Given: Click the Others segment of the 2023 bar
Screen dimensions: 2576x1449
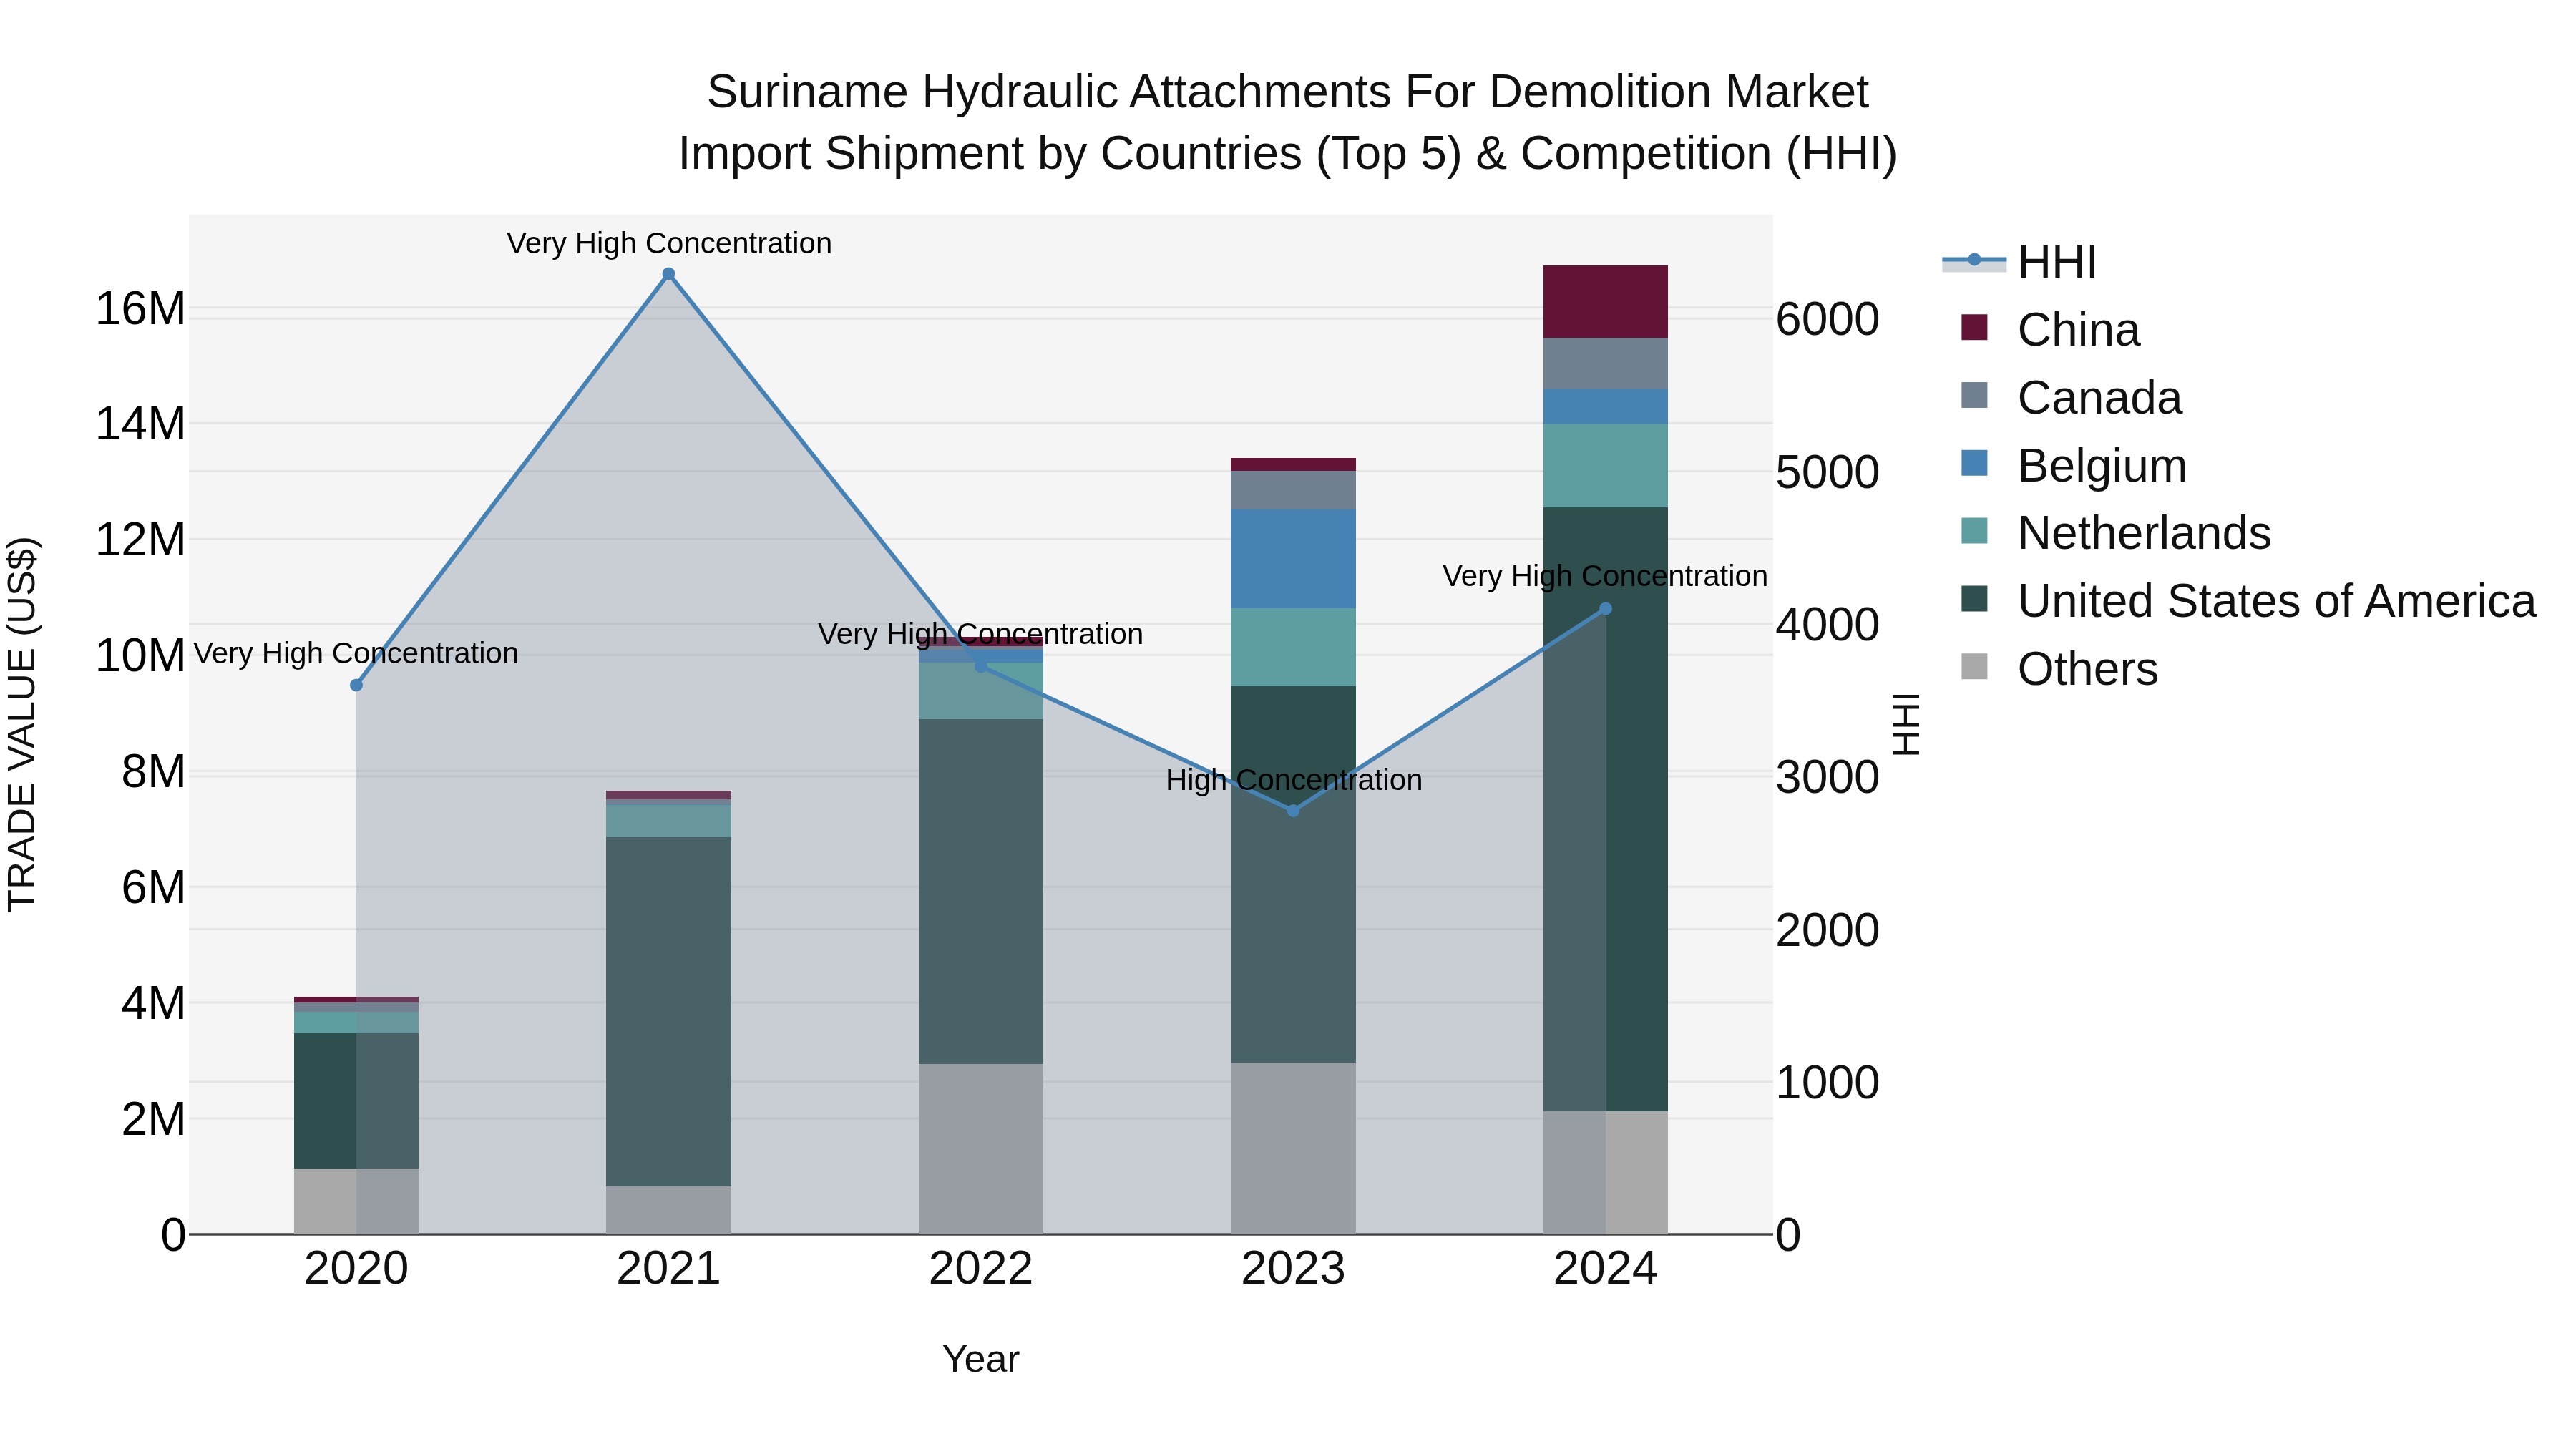Looking at the screenshot, I should click(x=1293, y=1148).
